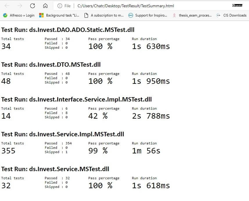Screen dimensions: 249x201
Task: Click total tests value 14
Action: [6, 116]
